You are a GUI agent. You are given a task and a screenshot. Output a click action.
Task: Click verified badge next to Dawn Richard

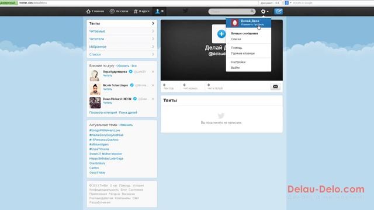(135, 99)
